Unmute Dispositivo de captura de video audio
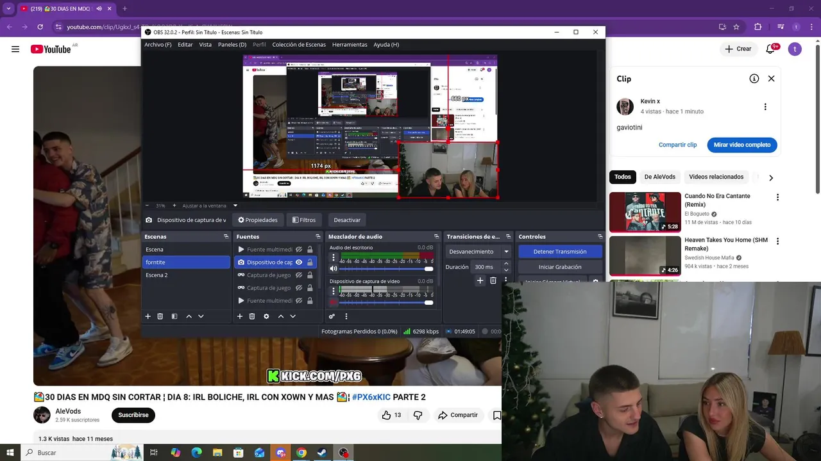This screenshot has width=821, height=461. click(333, 302)
